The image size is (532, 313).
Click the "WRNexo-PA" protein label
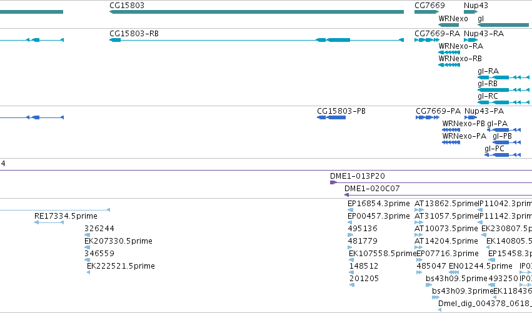(x=464, y=136)
